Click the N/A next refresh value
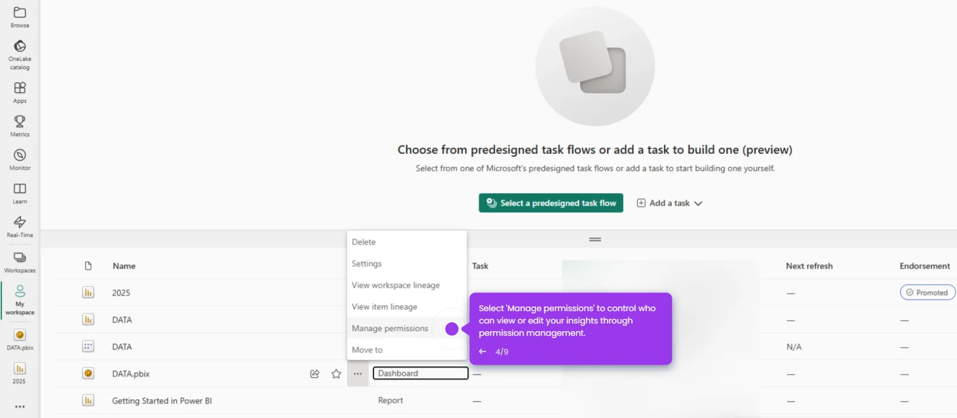The image size is (957, 418). [x=794, y=347]
